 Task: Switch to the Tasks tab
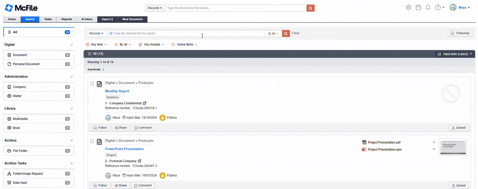[48, 19]
